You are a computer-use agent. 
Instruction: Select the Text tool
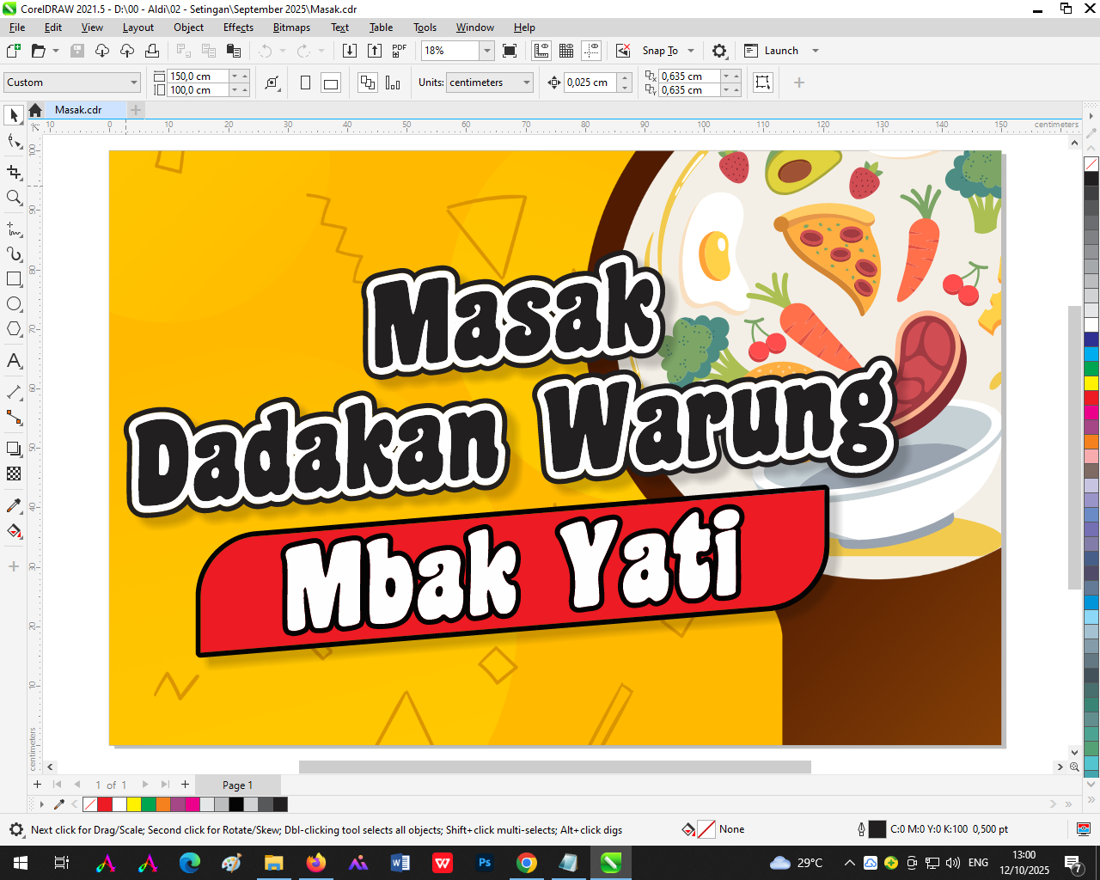click(x=14, y=361)
